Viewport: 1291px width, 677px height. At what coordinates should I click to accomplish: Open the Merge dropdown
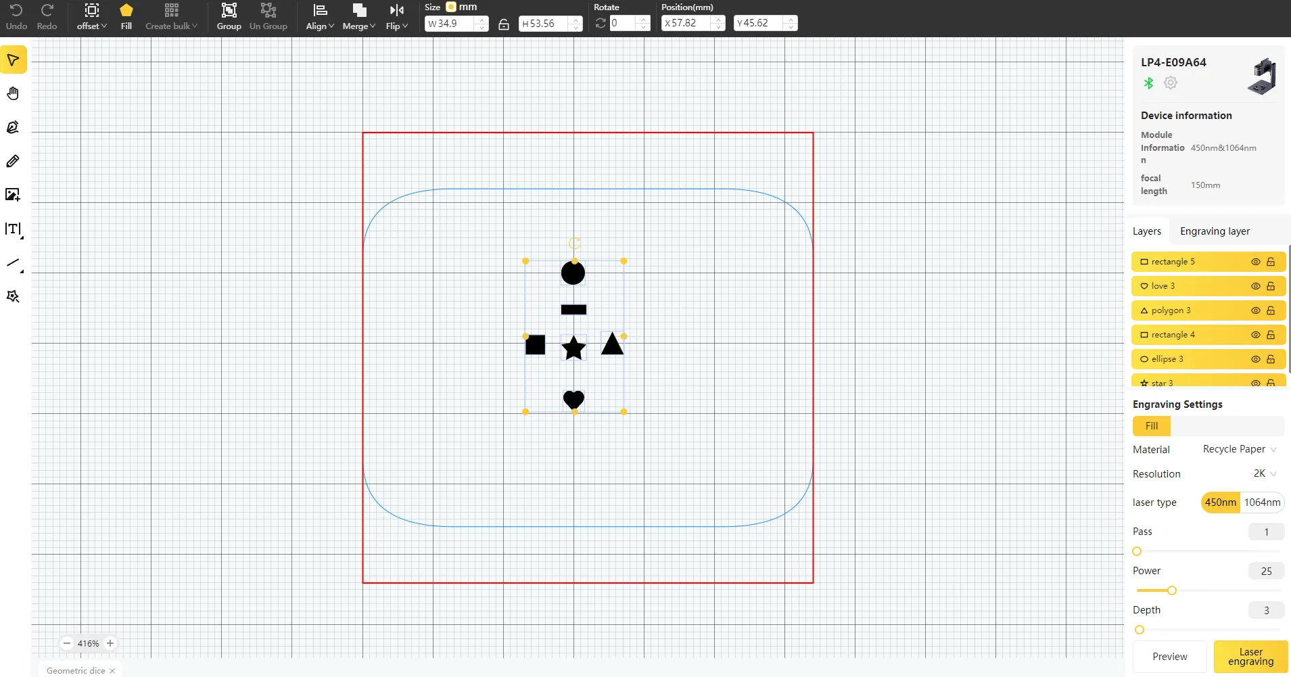tap(358, 17)
